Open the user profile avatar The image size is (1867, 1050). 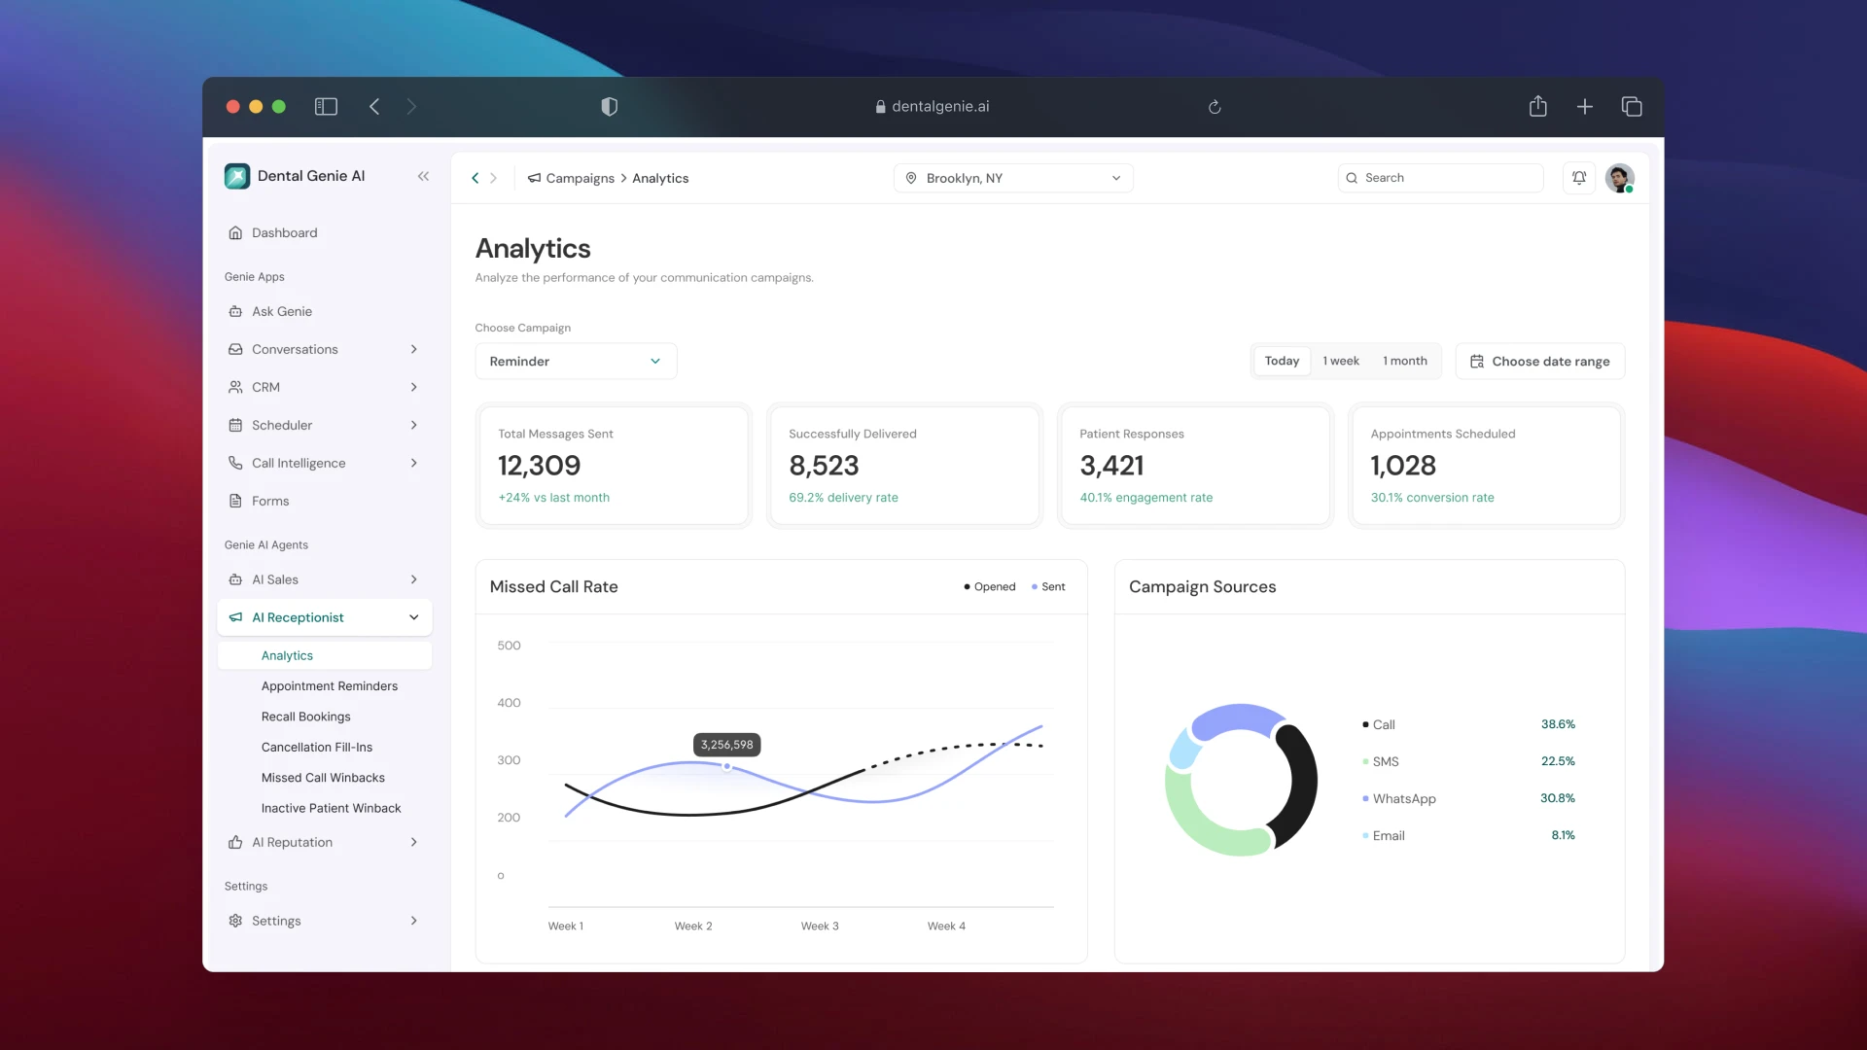click(x=1619, y=178)
